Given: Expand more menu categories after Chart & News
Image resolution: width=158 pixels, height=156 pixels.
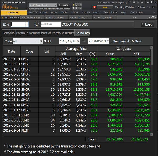Looking at the screenshot, I should pyautogui.click(x=154, y=12).
